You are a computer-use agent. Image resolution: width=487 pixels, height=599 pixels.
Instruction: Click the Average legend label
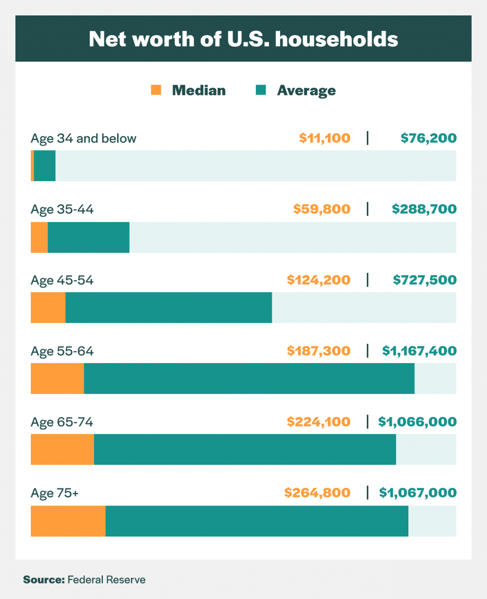(x=306, y=90)
